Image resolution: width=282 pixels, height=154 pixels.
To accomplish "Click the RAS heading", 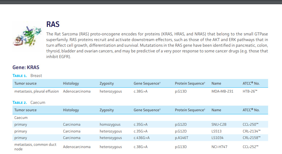I will [x=53, y=24].
